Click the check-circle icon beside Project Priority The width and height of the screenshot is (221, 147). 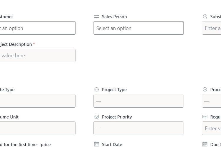tap(97, 117)
